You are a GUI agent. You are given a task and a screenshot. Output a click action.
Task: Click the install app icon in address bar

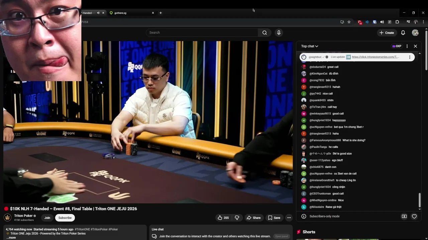pyautogui.click(x=342, y=22)
